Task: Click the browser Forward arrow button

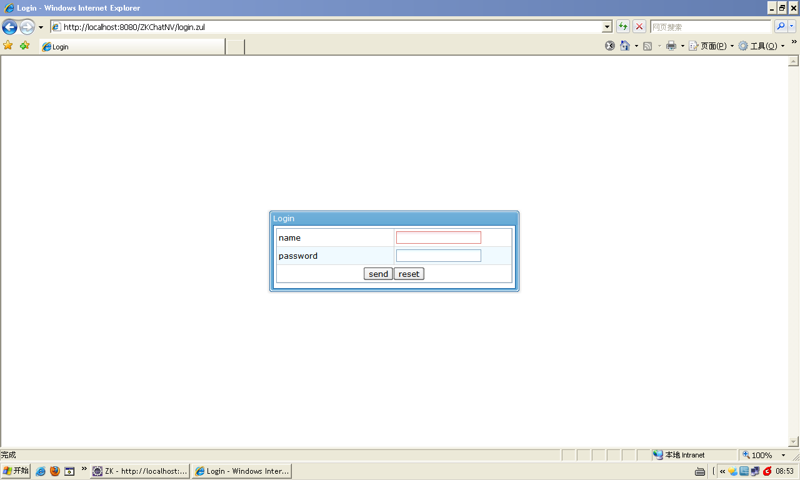Action: [27, 27]
